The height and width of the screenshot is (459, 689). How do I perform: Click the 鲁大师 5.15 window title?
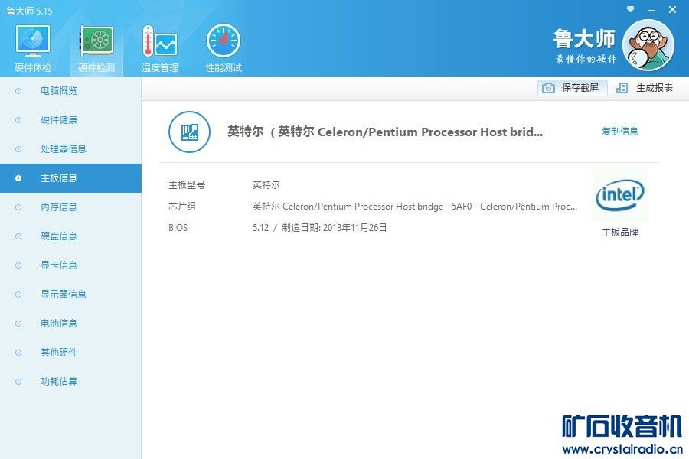(x=29, y=11)
